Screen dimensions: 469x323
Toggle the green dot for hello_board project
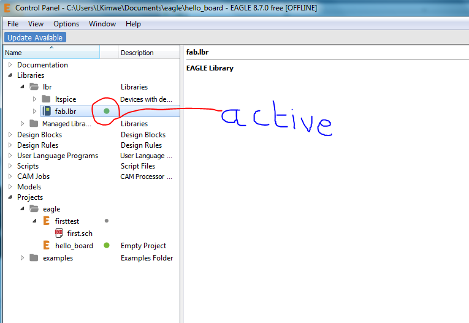coord(107,245)
